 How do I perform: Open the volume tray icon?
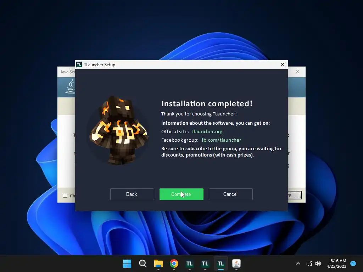click(x=318, y=263)
